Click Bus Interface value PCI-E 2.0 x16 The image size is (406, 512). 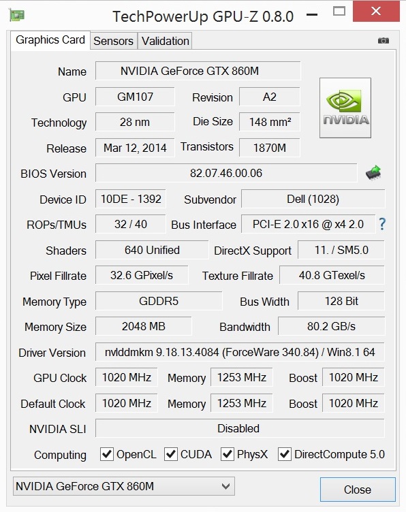308,224
